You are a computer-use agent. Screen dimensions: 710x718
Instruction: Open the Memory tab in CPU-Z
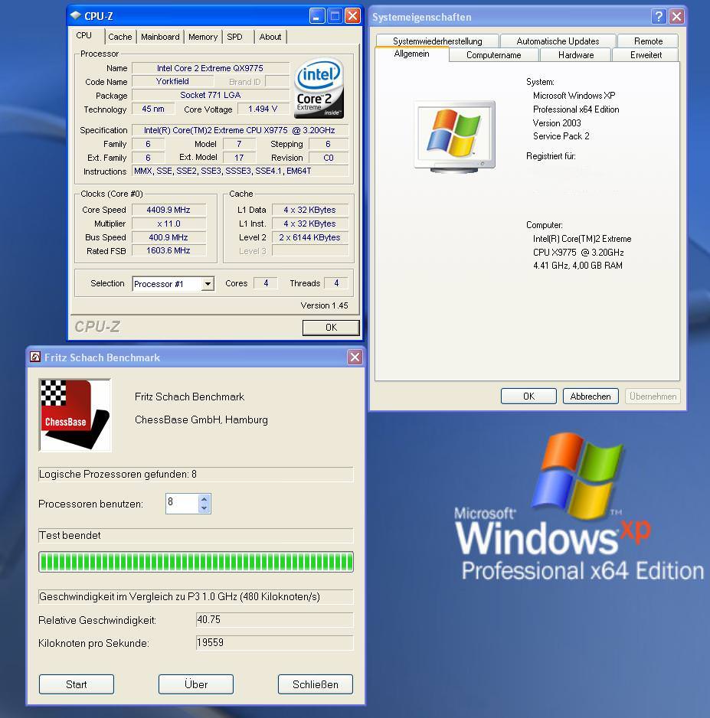coord(203,37)
